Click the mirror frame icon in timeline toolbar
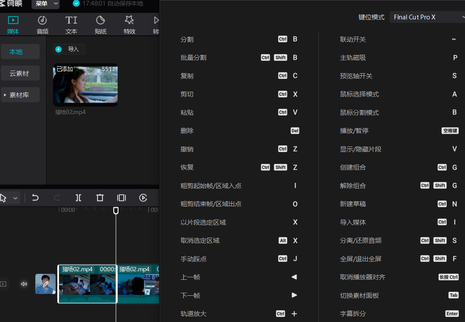This screenshot has width=465, height=322. point(121,198)
